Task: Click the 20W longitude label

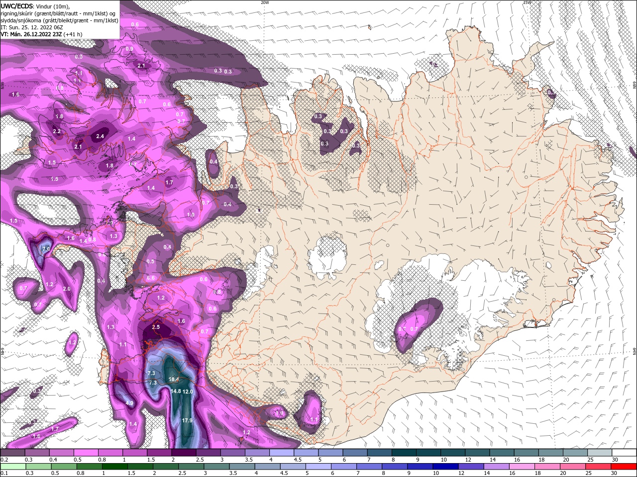Action: [x=265, y=2]
